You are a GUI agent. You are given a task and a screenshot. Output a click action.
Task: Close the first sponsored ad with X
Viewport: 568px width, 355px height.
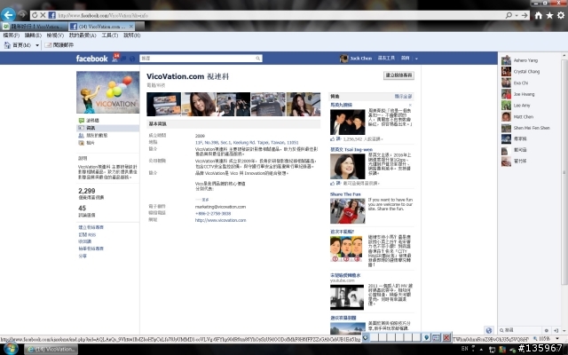pos(410,105)
